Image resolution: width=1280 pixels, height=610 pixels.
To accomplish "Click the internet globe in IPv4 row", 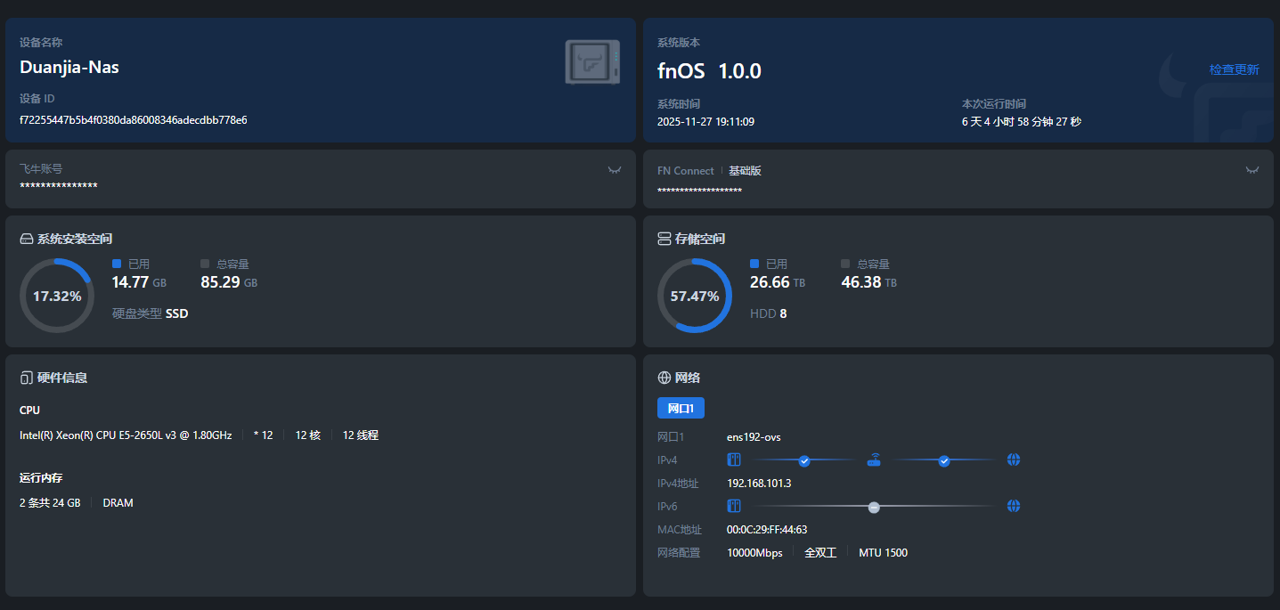I will click(x=1013, y=460).
